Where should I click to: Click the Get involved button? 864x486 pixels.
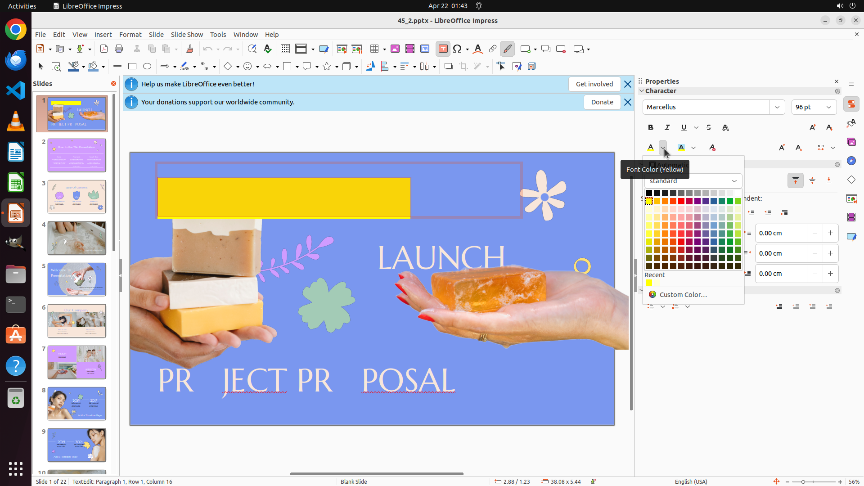[594, 84]
